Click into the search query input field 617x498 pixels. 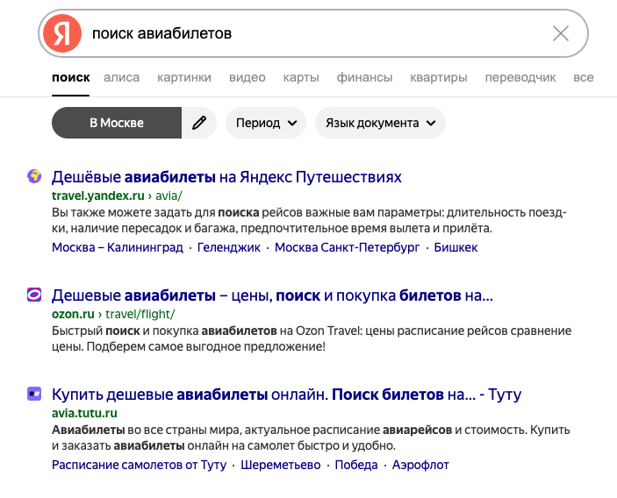(x=307, y=34)
